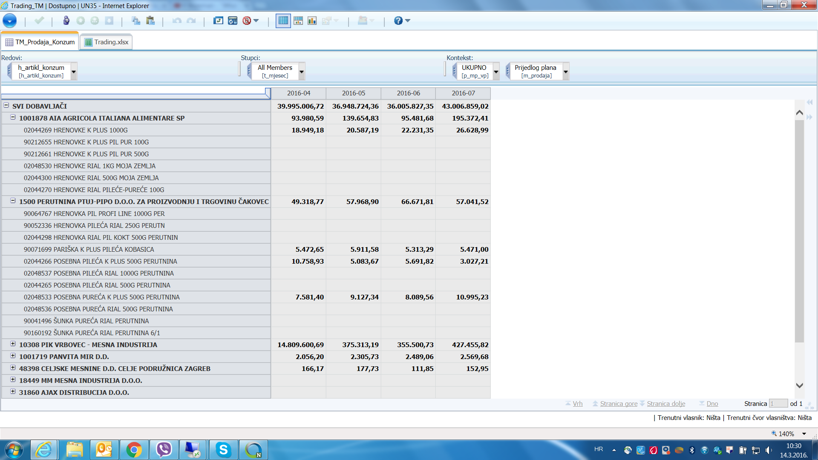Viewport: 818px width, 460px height.
Task: Open the UKUPNO context dropdown
Action: [496, 72]
